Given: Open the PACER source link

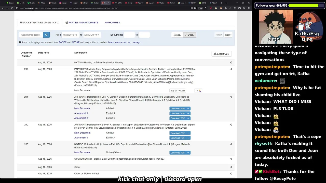Looking at the screenshot, I should pyautogui.click(x=63, y=42).
